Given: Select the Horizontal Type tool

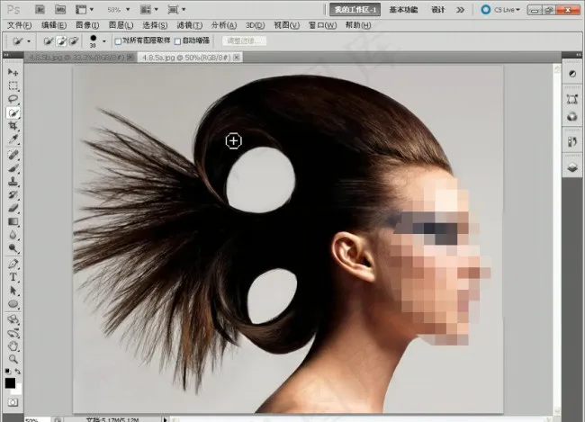Looking at the screenshot, I should (13, 277).
